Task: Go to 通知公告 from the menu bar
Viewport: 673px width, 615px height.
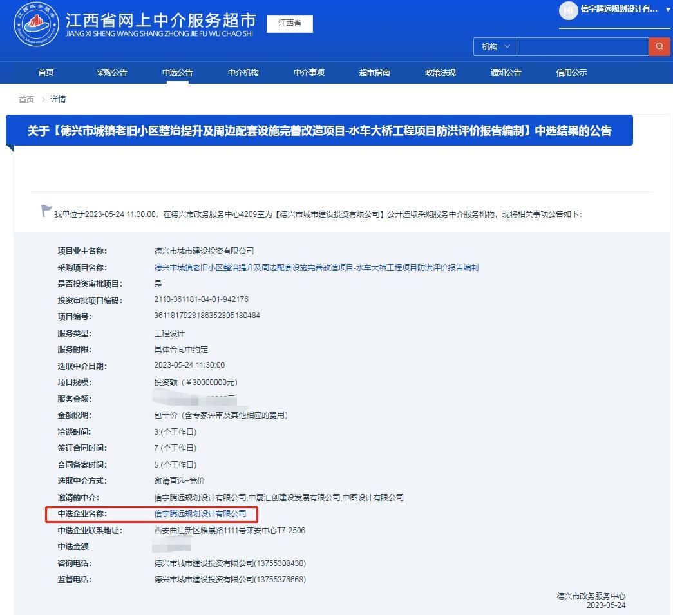Action: (506, 73)
